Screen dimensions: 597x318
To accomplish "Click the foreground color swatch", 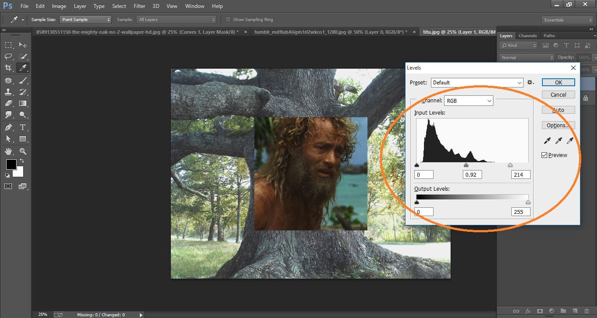I will [11, 165].
